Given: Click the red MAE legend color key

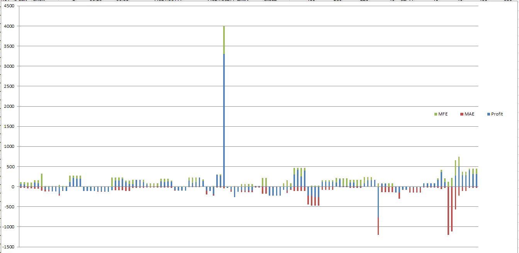Looking at the screenshot, I should click(462, 114).
